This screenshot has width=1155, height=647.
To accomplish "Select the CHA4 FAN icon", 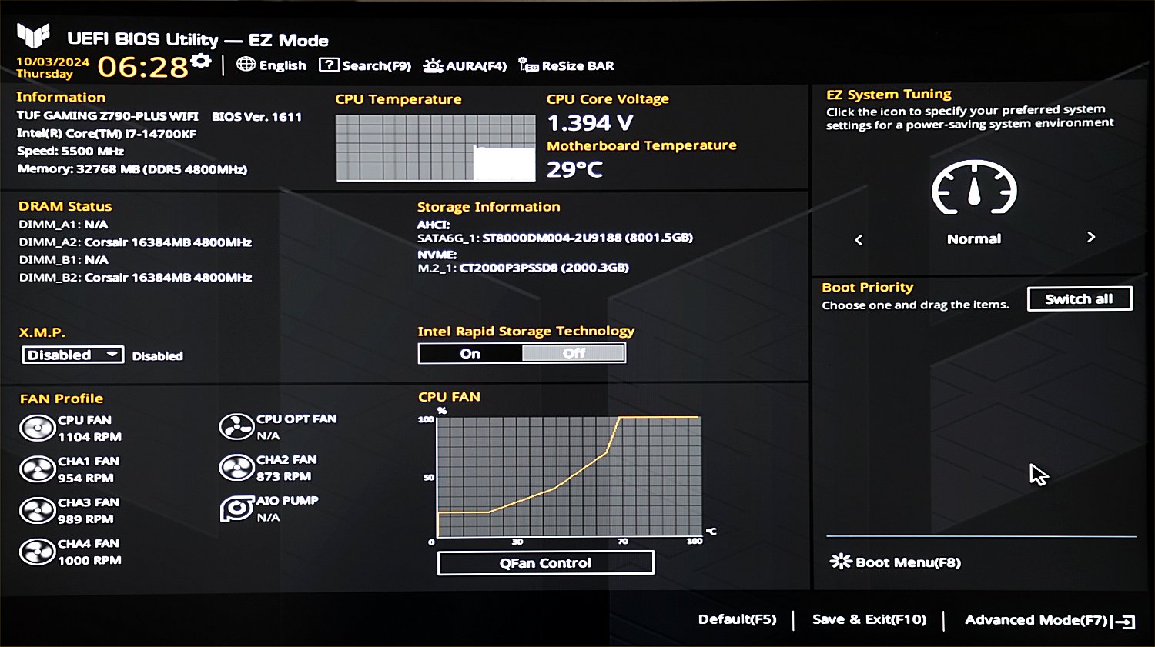I will (x=37, y=552).
